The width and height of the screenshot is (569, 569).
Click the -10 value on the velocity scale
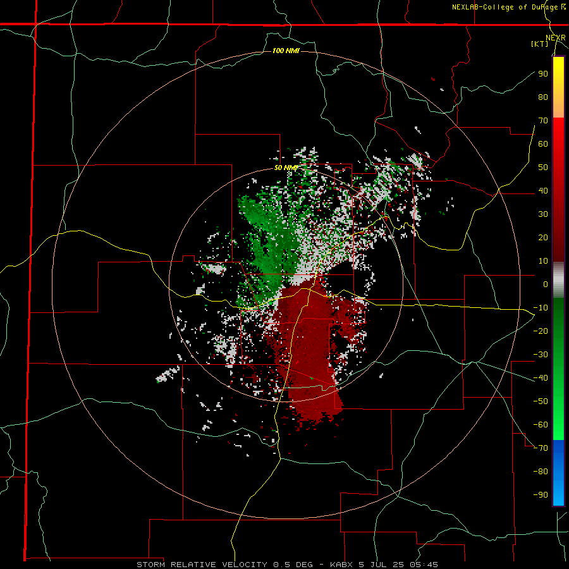(x=541, y=308)
